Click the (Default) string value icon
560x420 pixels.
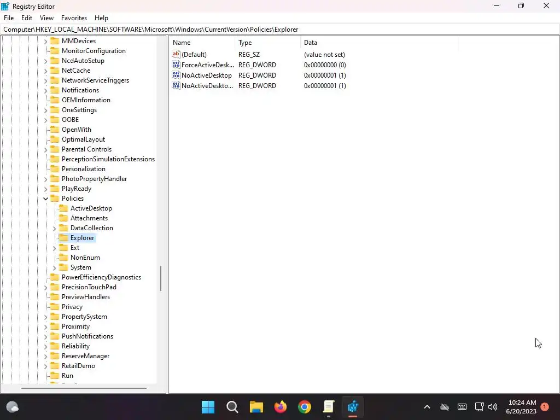point(176,54)
